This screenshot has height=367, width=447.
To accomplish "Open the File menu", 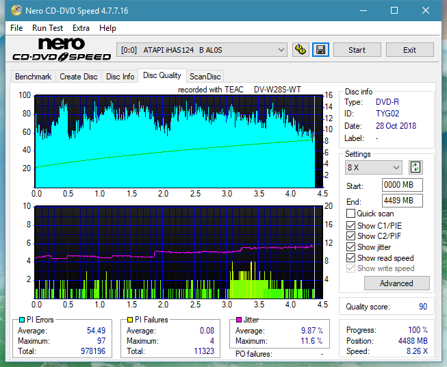I will click(x=16, y=28).
